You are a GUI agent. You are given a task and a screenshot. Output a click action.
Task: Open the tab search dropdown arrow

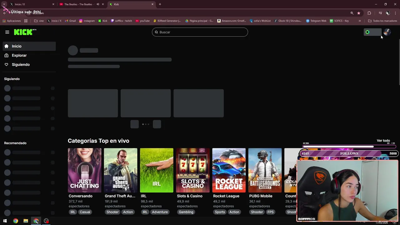tap(4, 4)
